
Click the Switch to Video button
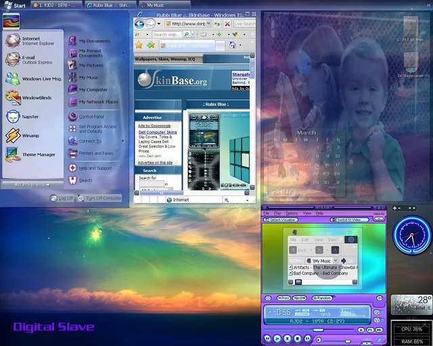coord(350,220)
